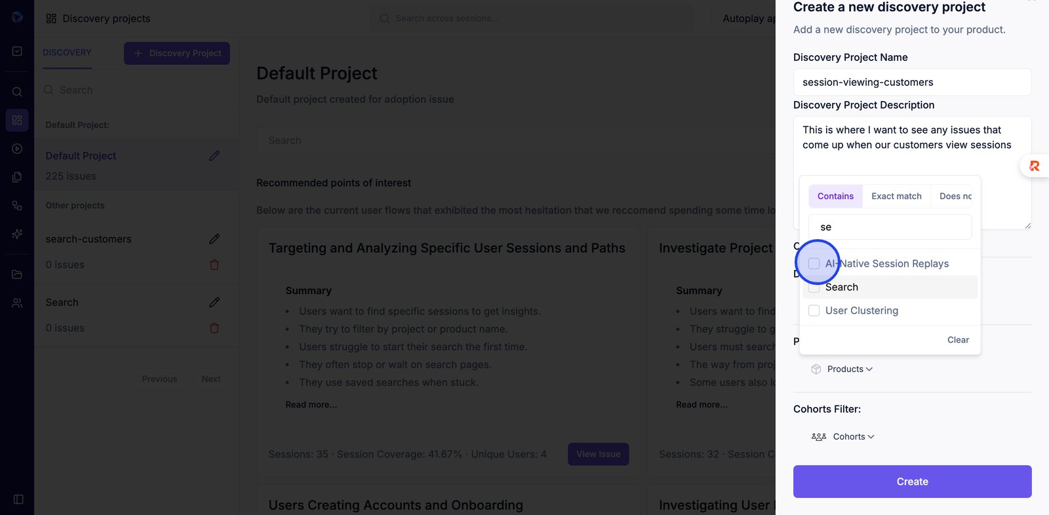Enable the User Clustering checkbox
This screenshot has width=1049, height=515.
pyautogui.click(x=814, y=311)
